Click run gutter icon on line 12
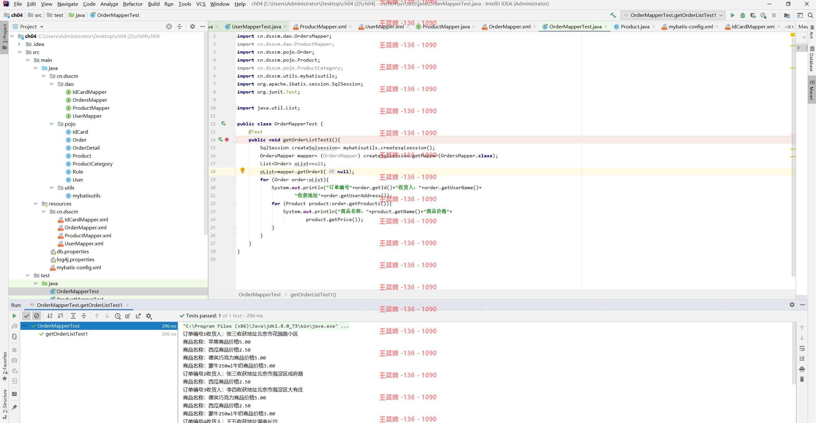This screenshot has height=423, width=816. (x=223, y=124)
